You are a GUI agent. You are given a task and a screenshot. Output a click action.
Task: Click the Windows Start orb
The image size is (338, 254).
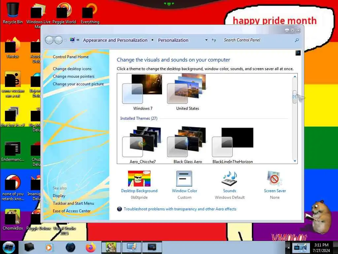click(x=9, y=247)
